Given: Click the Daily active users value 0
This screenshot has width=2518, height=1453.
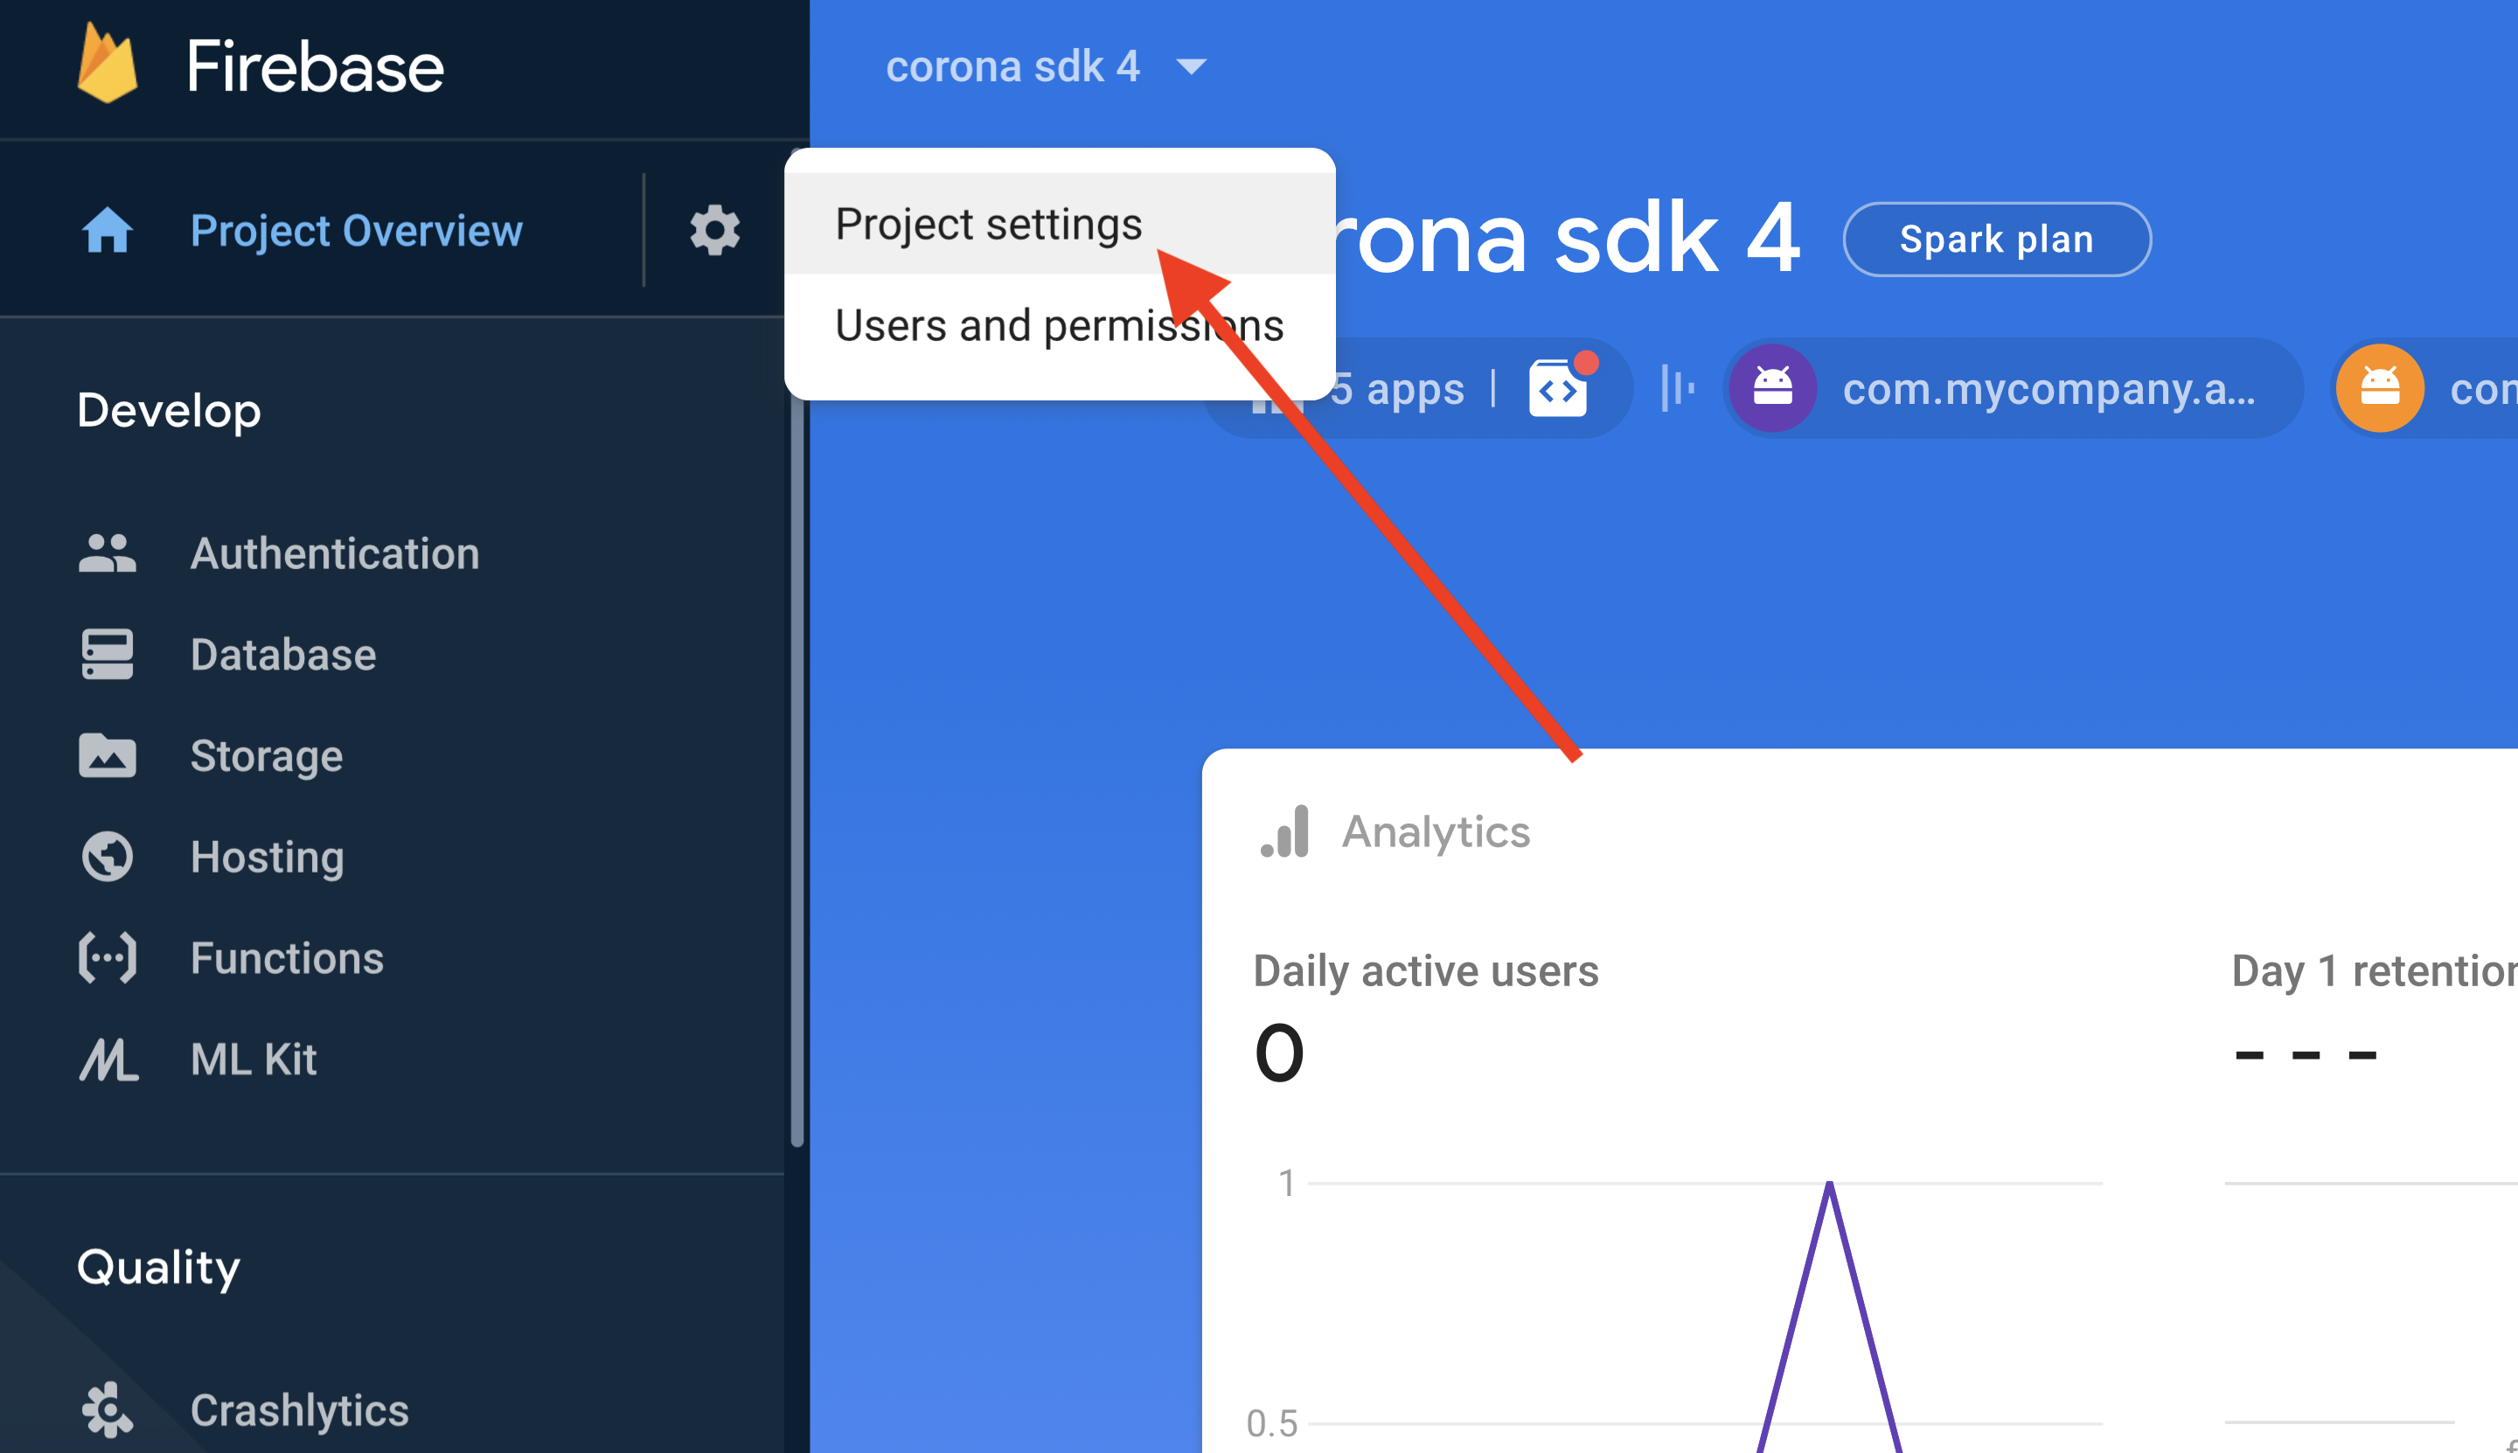Looking at the screenshot, I should click(1278, 1053).
